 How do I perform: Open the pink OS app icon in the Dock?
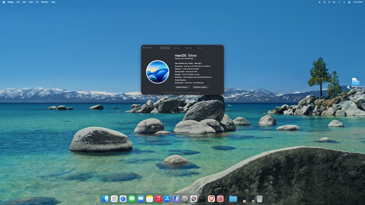[220, 199]
